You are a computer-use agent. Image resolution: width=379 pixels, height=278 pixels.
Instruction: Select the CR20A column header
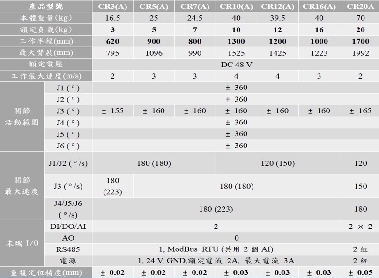pyautogui.click(x=360, y=6)
